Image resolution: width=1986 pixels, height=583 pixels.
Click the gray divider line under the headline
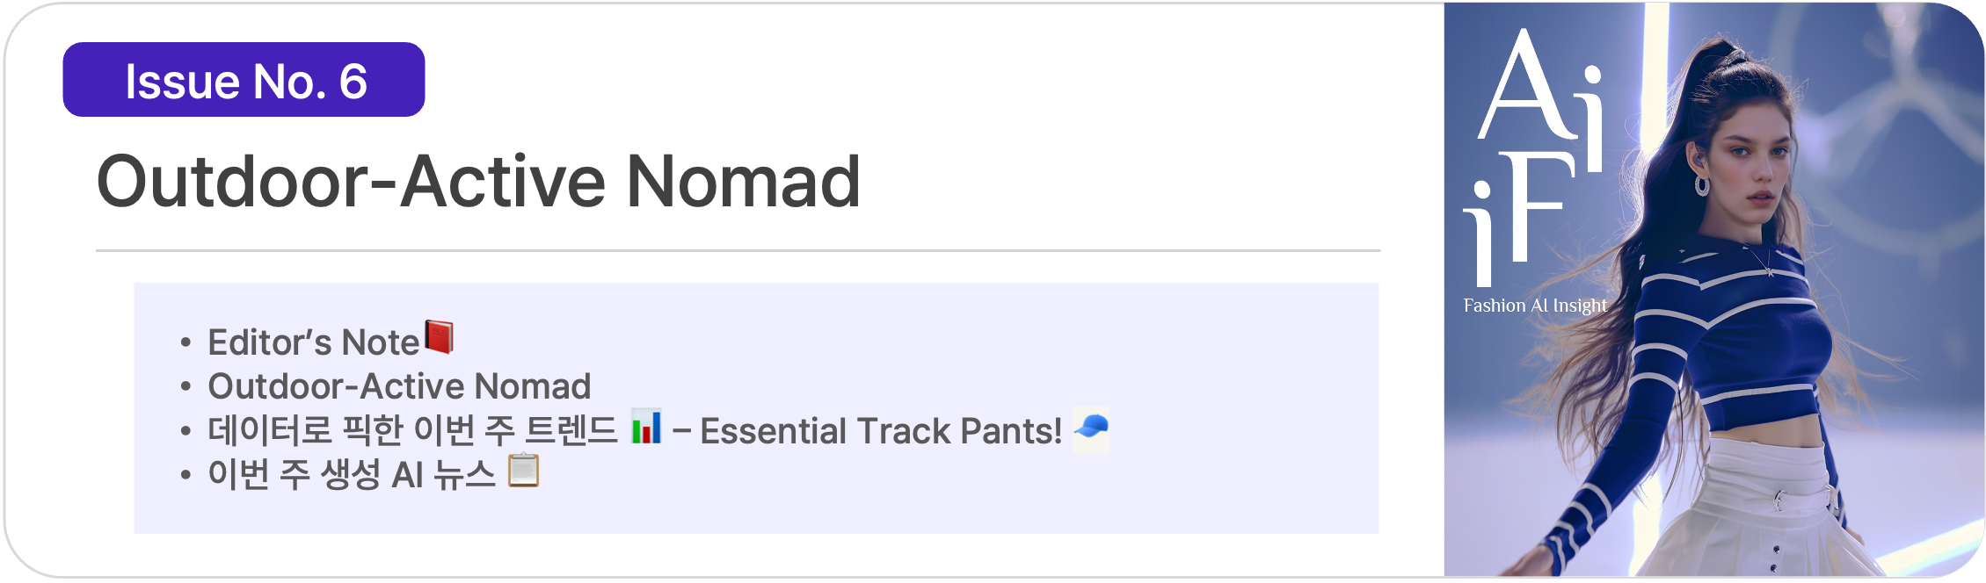[738, 250]
